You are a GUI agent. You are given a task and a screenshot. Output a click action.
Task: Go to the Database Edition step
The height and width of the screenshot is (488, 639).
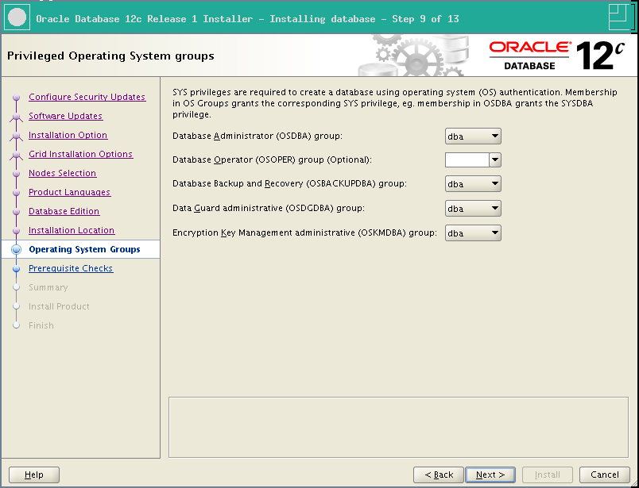pyautogui.click(x=64, y=211)
